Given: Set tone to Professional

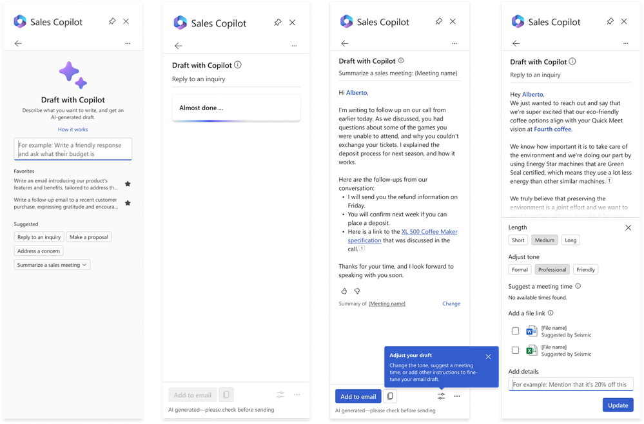Looking at the screenshot, I should tap(552, 269).
